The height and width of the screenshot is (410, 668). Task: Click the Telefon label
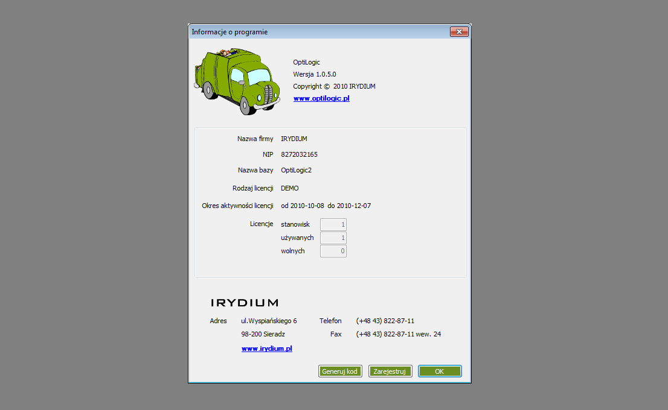(330, 321)
